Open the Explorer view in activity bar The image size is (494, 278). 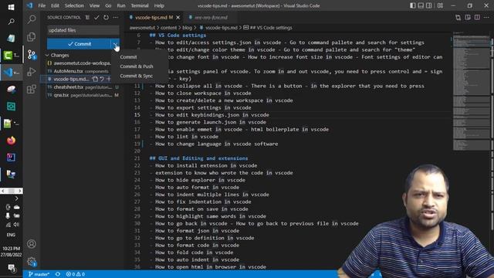(32, 37)
